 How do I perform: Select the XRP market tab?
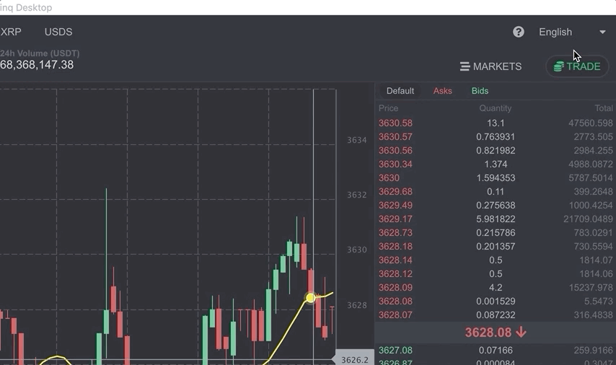pos(11,32)
